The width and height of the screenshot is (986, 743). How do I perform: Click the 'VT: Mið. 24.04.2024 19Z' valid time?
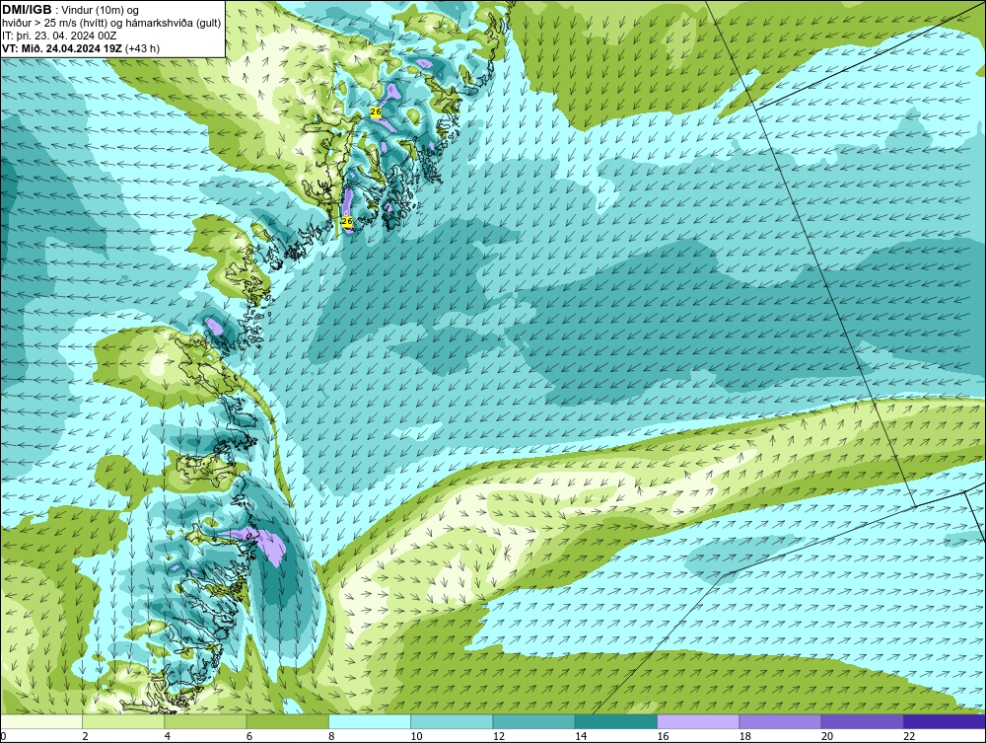[63, 48]
